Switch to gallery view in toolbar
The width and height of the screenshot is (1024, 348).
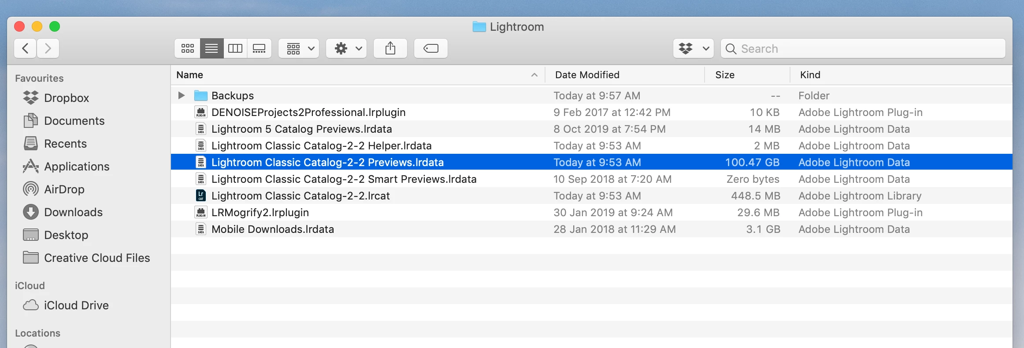point(259,48)
